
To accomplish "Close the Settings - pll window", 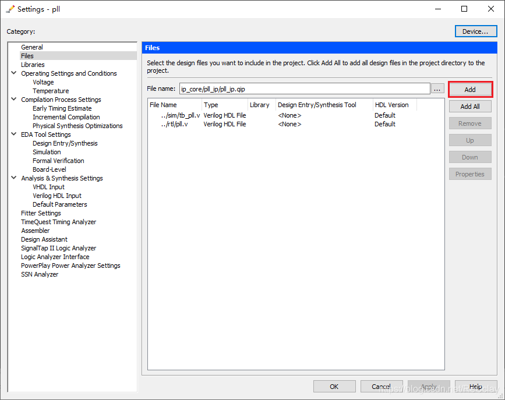I will click(x=491, y=9).
